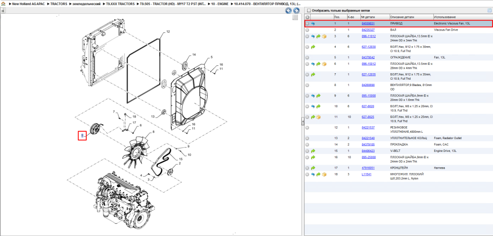This screenshot has width=493, height=236.
Task: Toggle selection circle for ОГРАЖДЕНИЕ row
Action: coord(307,58)
